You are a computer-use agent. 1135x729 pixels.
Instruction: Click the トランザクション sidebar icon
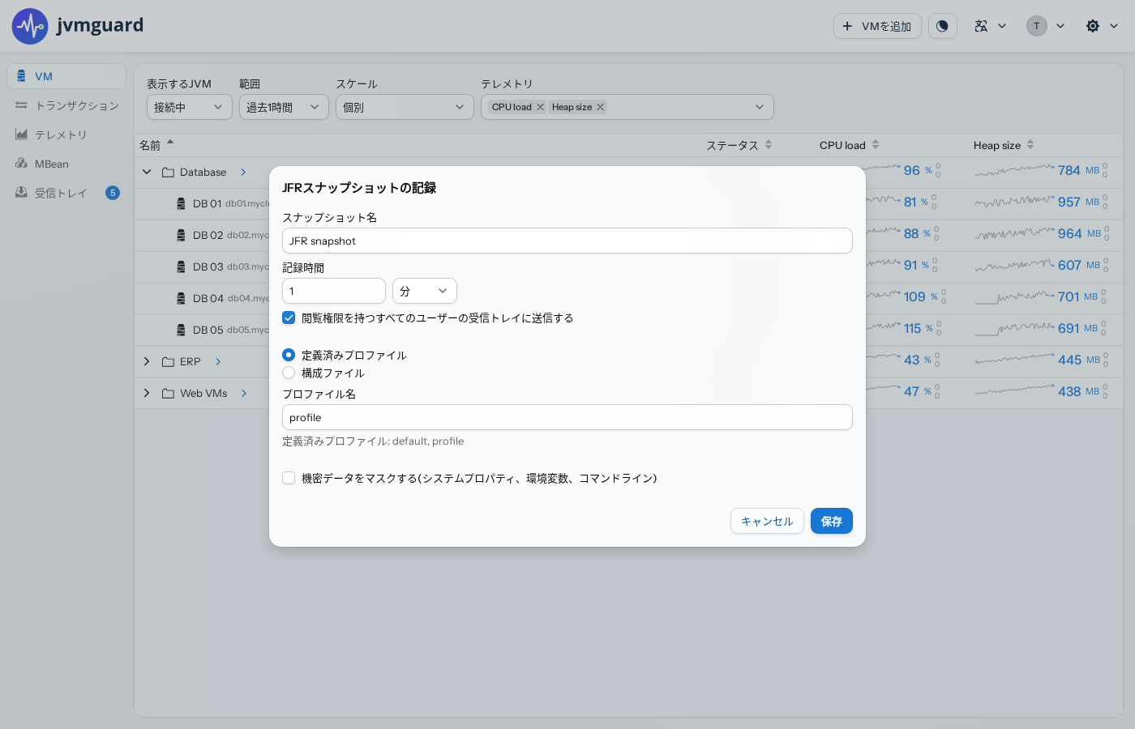[21, 105]
